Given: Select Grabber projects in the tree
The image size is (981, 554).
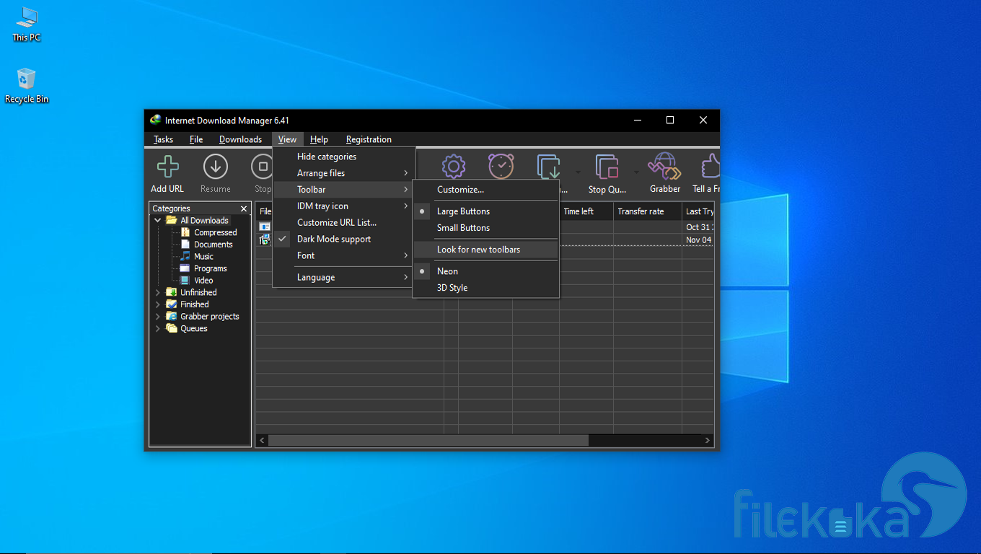Looking at the screenshot, I should 209,316.
